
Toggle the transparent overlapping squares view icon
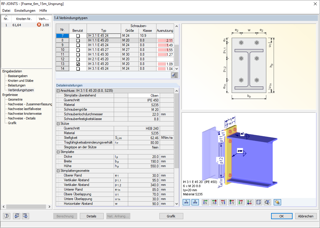pyautogui.click(x=277, y=202)
